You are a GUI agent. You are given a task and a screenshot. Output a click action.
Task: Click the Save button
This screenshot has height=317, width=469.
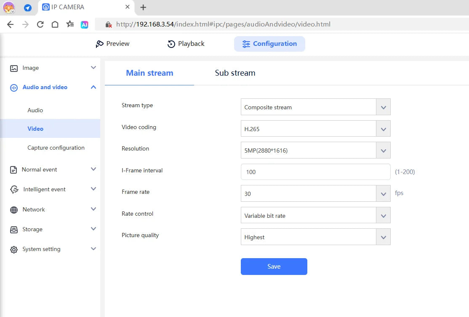coord(274,267)
